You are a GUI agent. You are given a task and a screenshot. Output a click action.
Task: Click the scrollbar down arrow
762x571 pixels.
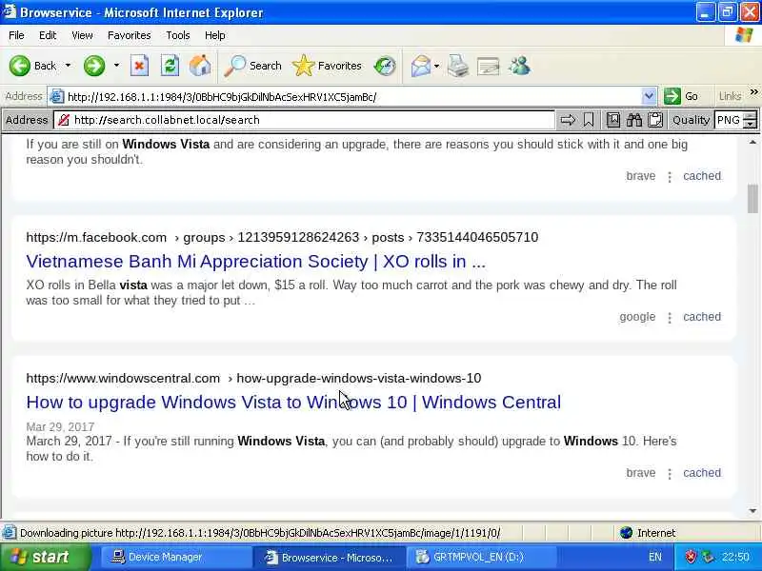pos(752,511)
